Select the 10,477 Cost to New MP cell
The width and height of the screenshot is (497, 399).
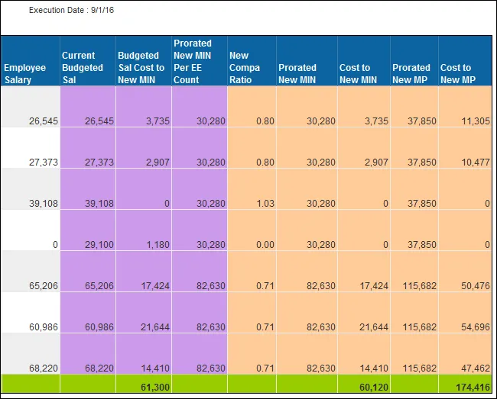click(472, 162)
